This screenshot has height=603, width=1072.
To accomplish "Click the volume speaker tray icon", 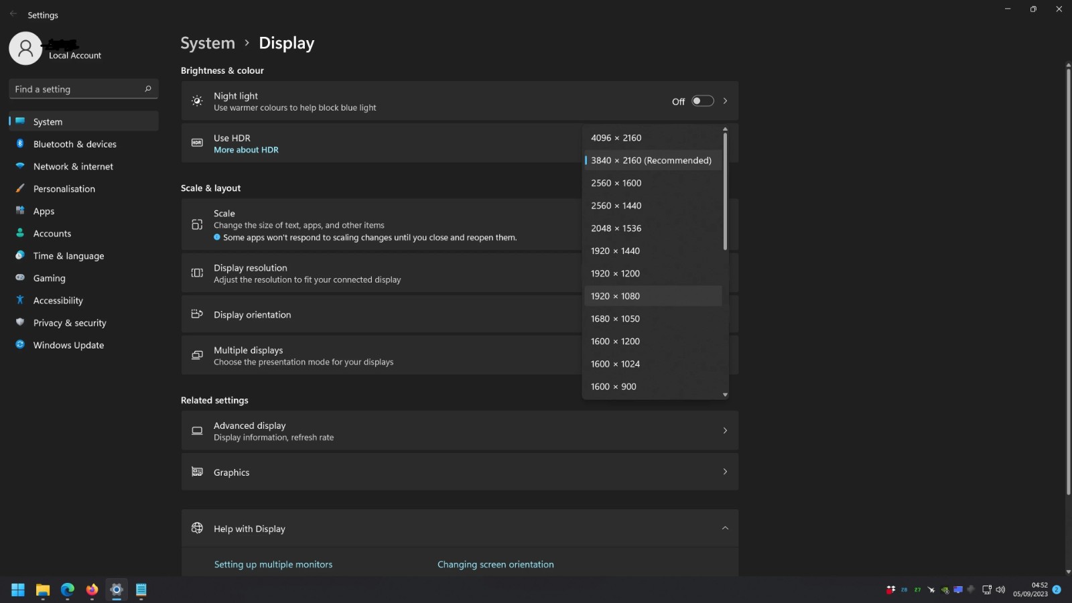I will 1000,590.
